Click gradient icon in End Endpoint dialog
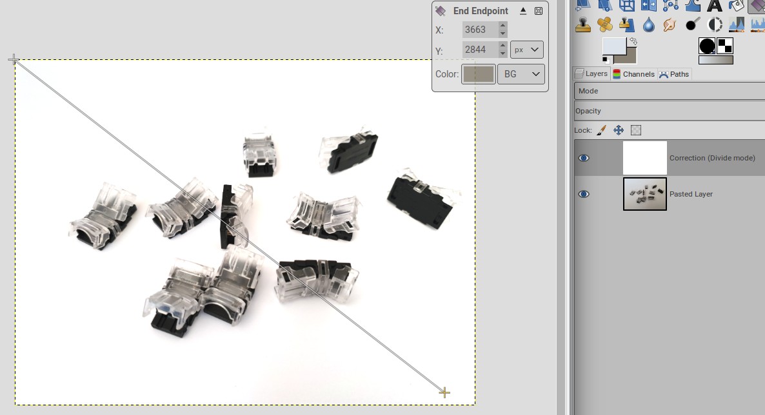This screenshot has width=765, height=415. pos(441,11)
